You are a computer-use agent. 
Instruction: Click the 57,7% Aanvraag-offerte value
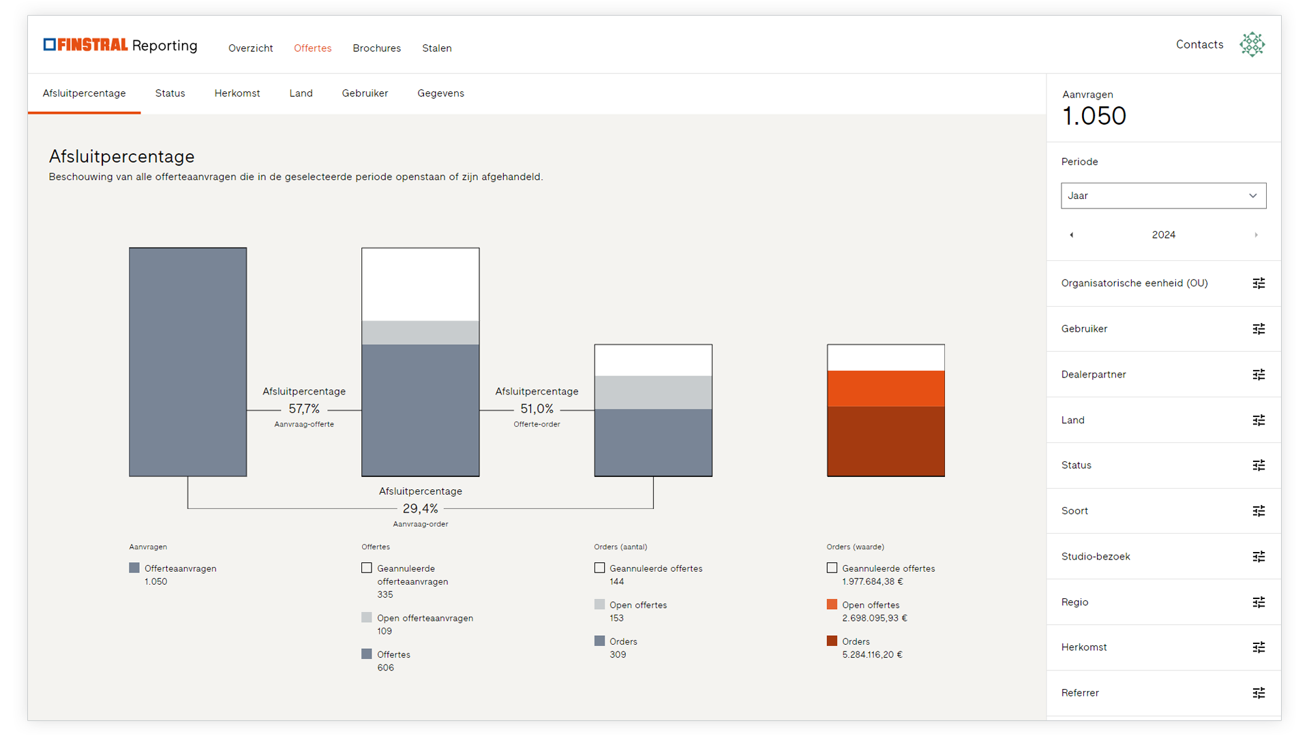304,409
